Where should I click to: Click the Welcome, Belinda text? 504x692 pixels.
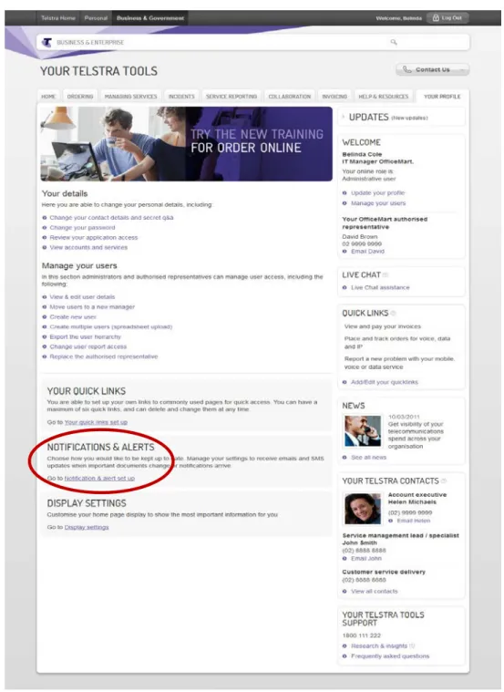click(x=398, y=18)
